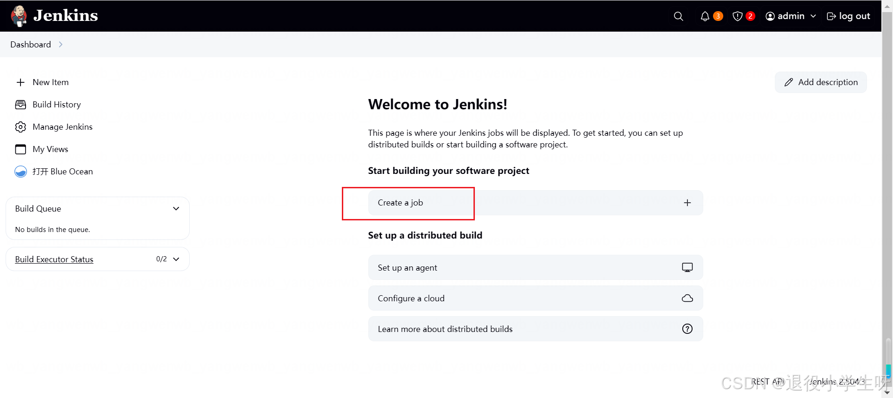The height and width of the screenshot is (398, 893).
Task: Click the Manage Jenkins gear icon
Action: point(20,127)
